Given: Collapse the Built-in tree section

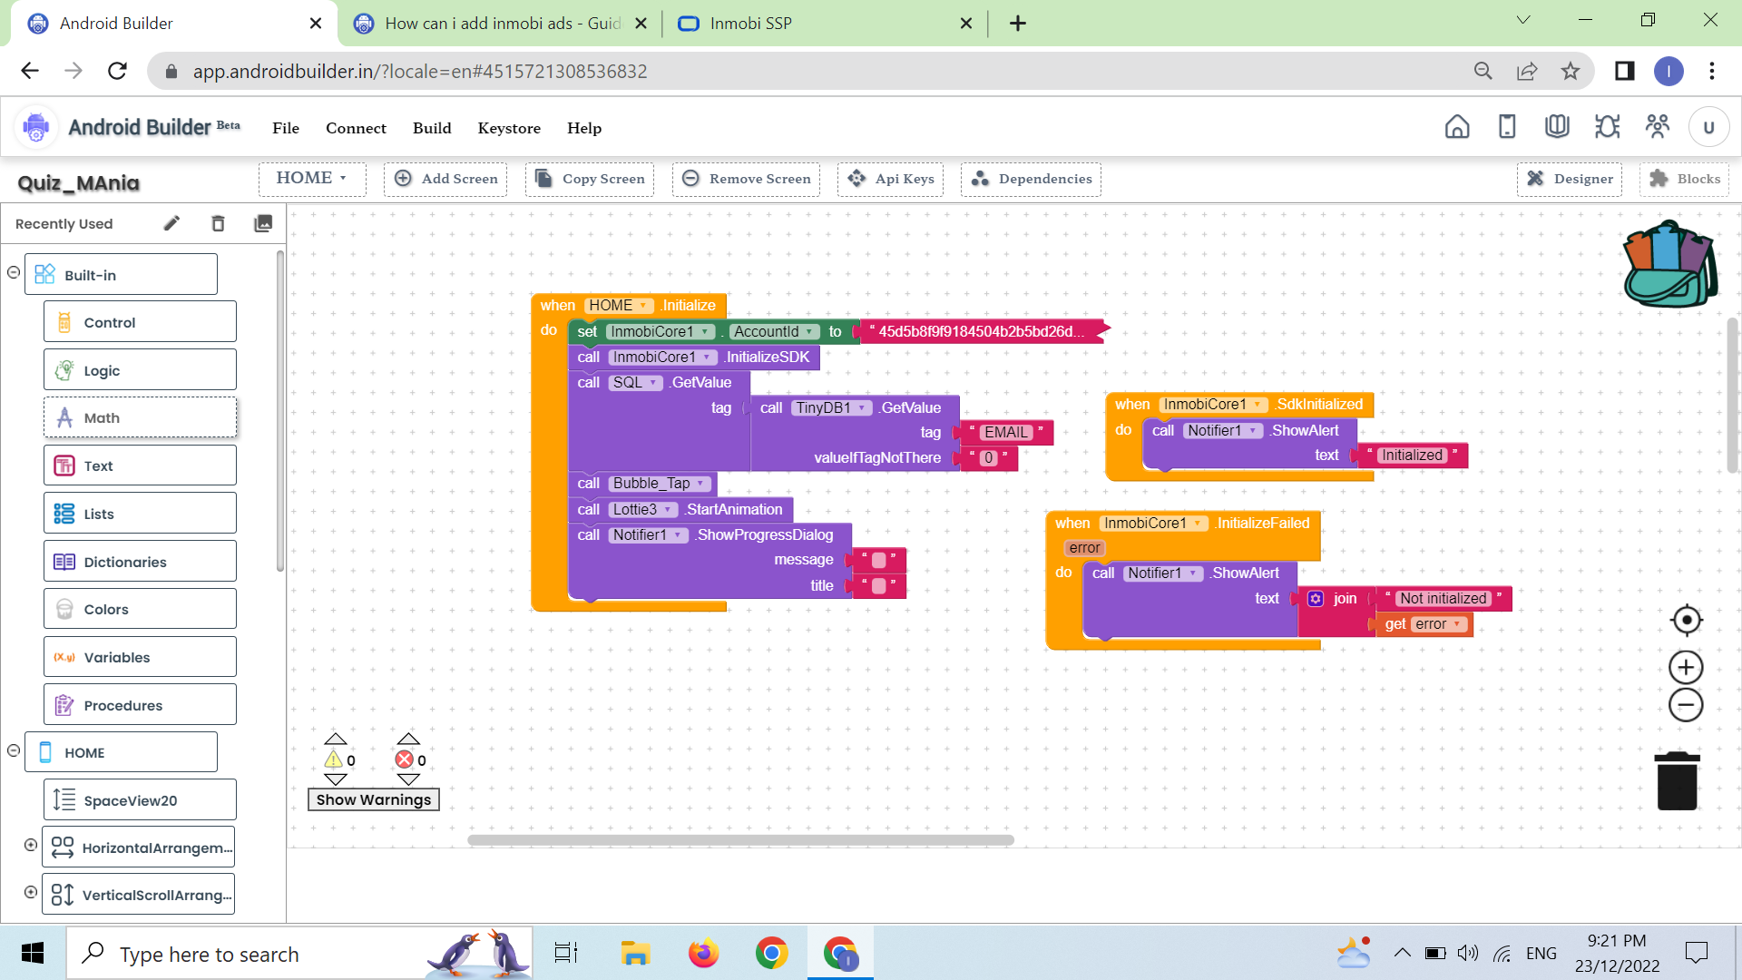Looking at the screenshot, I should click(14, 272).
